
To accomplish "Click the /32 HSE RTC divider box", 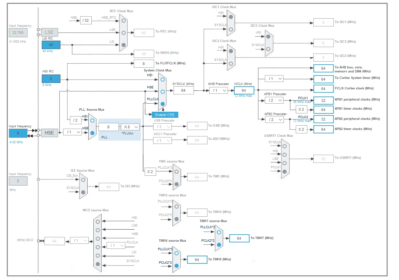I will pyautogui.click(x=86, y=20).
